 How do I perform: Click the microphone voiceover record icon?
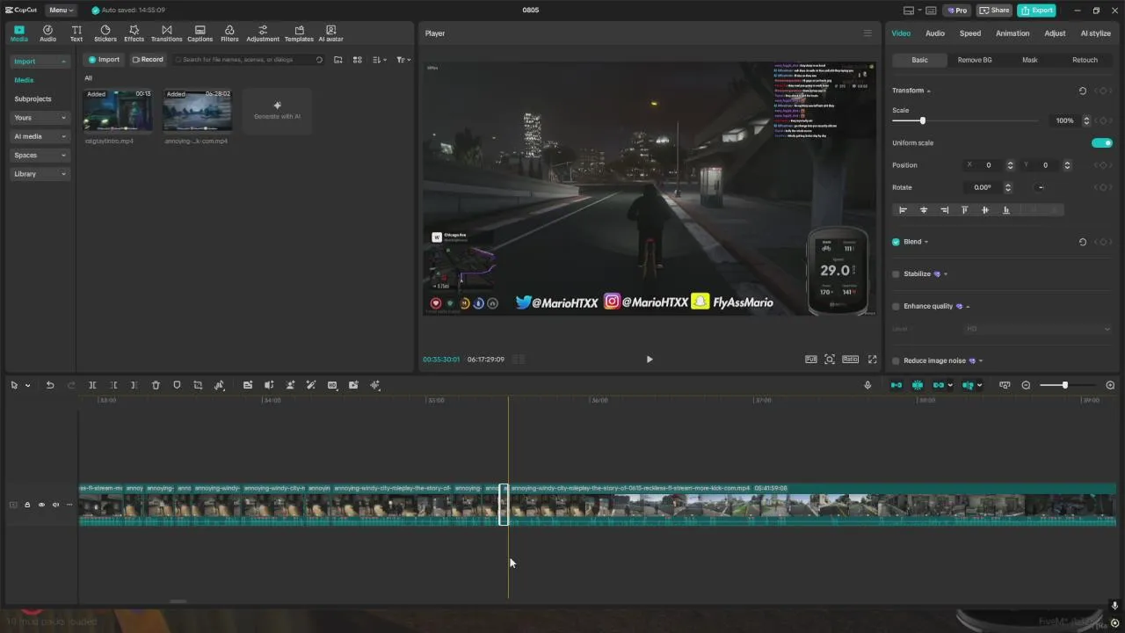point(867,385)
